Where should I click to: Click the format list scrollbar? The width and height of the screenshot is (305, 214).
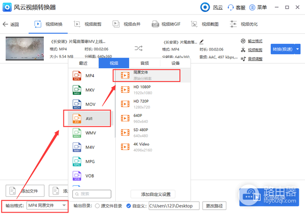point(114,103)
